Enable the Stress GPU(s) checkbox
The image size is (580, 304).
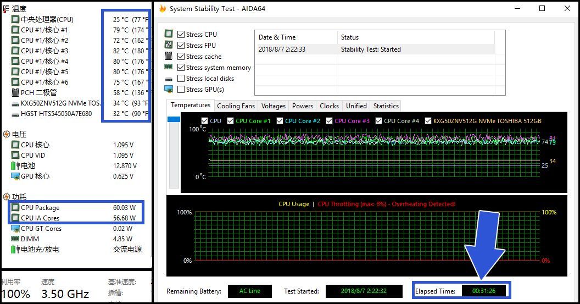click(181, 90)
